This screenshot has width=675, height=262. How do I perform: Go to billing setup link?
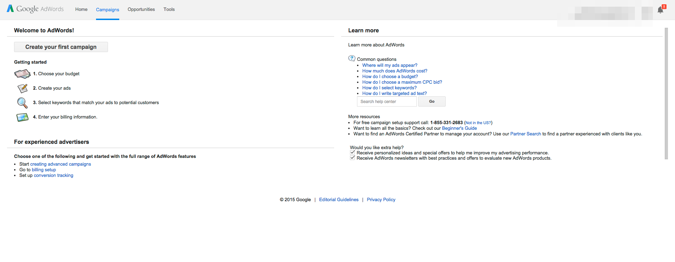[44, 170]
